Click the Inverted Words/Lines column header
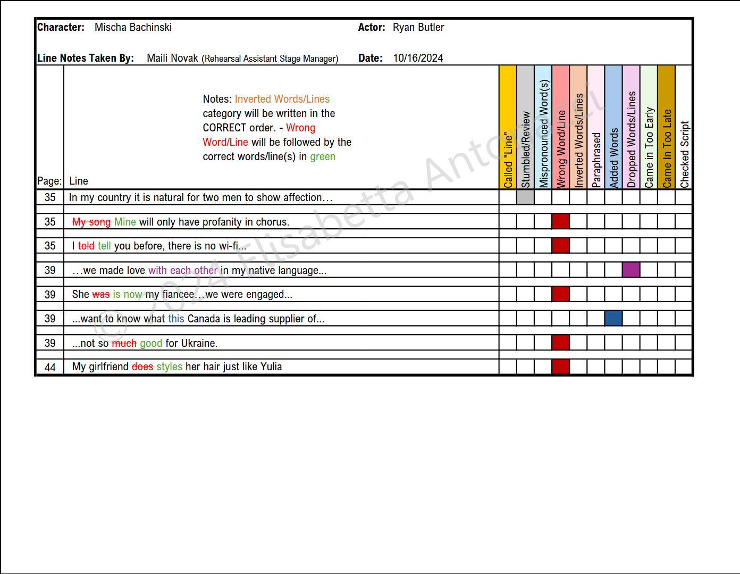 tap(578, 127)
